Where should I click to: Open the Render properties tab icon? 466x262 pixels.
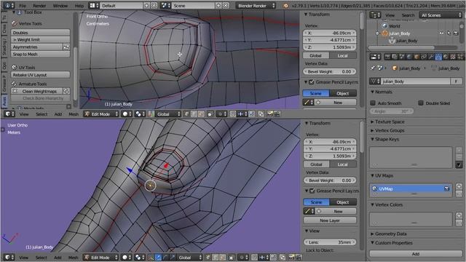387,57
